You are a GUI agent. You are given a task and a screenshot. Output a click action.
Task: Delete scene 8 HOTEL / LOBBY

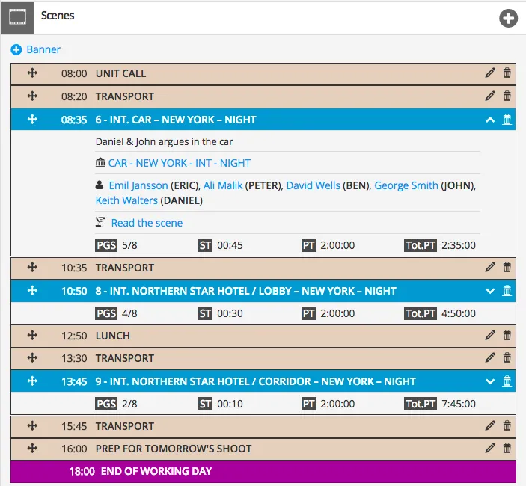pyautogui.click(x=507, y=291)
